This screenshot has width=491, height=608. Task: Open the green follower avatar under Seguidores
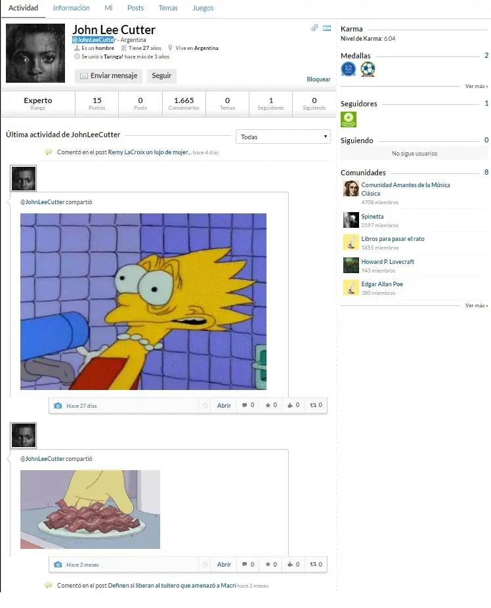click(x=349, y=119)
